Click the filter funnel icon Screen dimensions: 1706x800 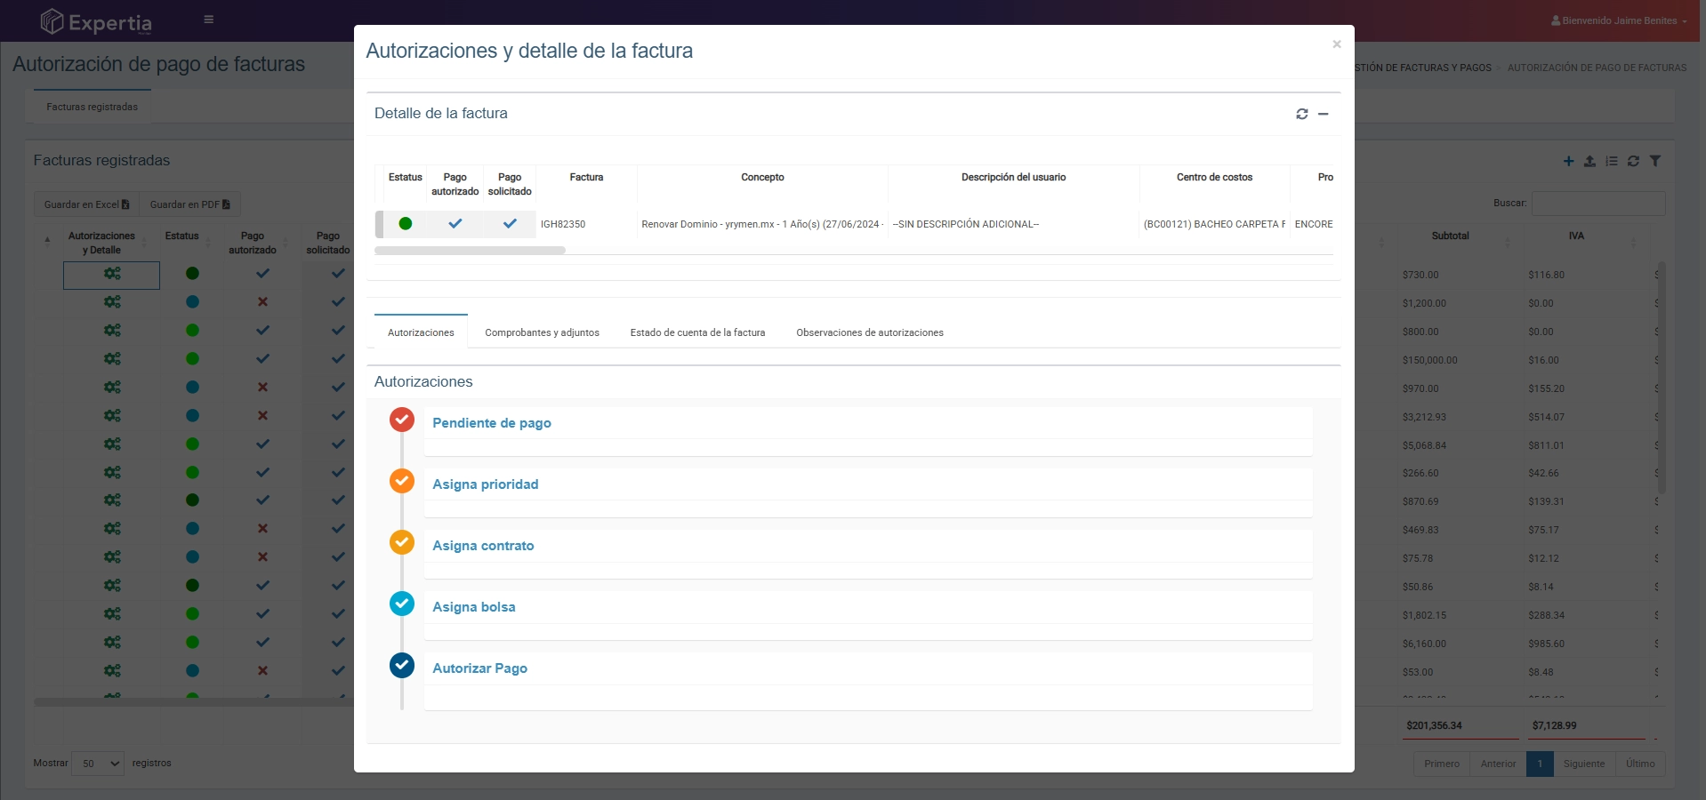(x=1655, y=161)
